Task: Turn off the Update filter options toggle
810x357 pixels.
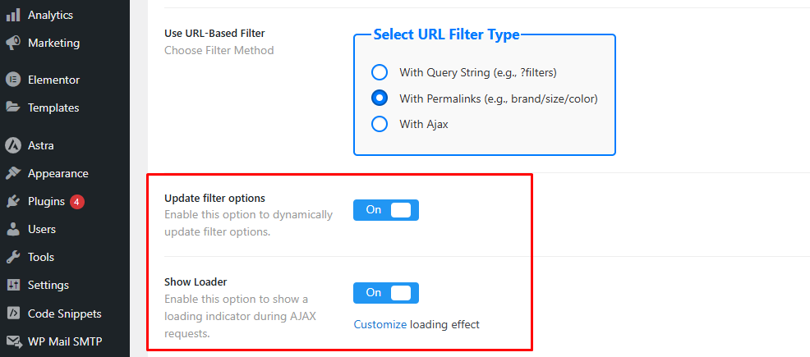Action: [x=386, y=210]
